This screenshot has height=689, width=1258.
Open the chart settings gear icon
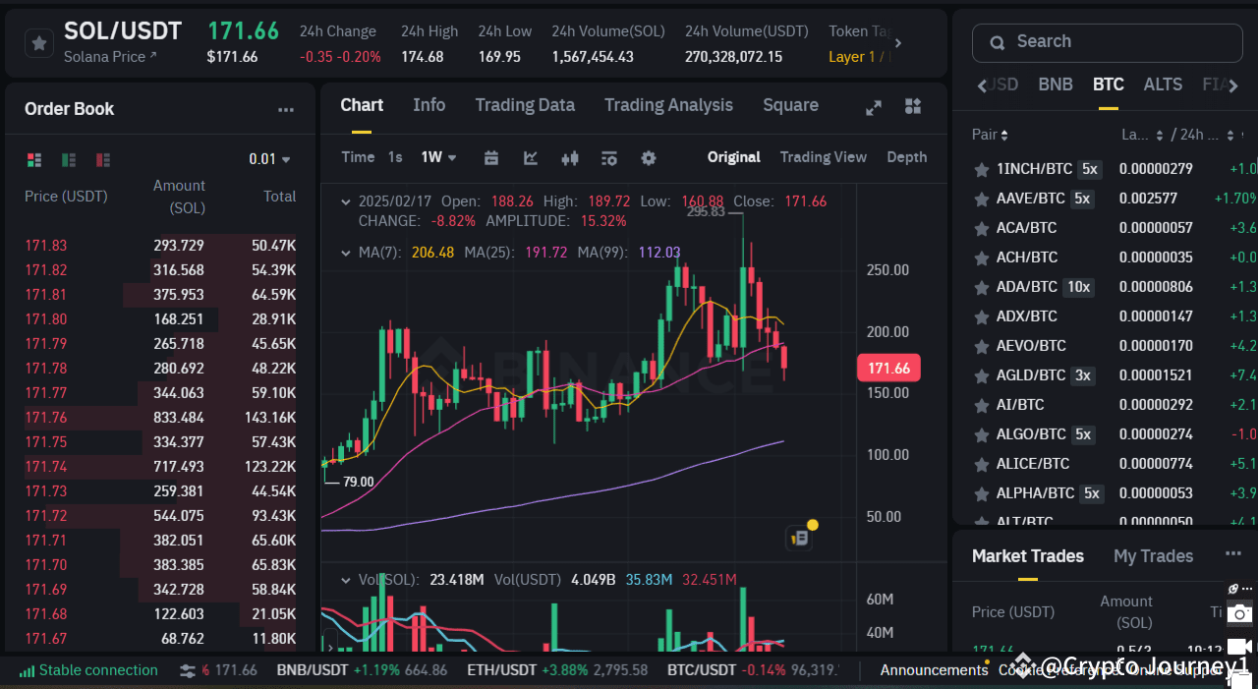648,157
